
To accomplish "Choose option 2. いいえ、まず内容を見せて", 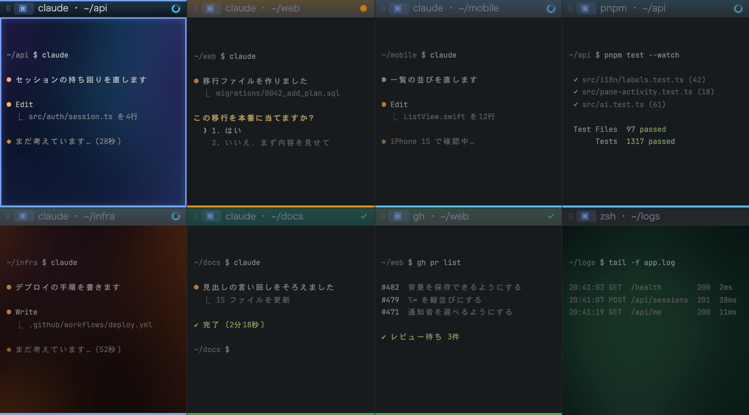I will point(271,143).
